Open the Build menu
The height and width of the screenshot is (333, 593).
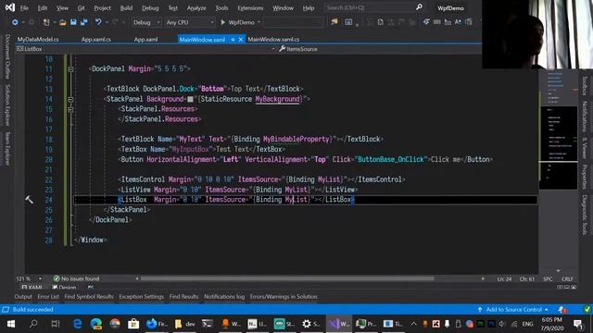click(x=126, y=8)
